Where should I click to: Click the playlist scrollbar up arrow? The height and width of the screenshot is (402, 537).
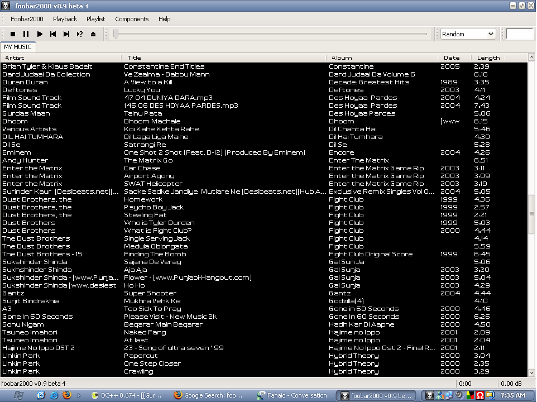coord(531,57)
